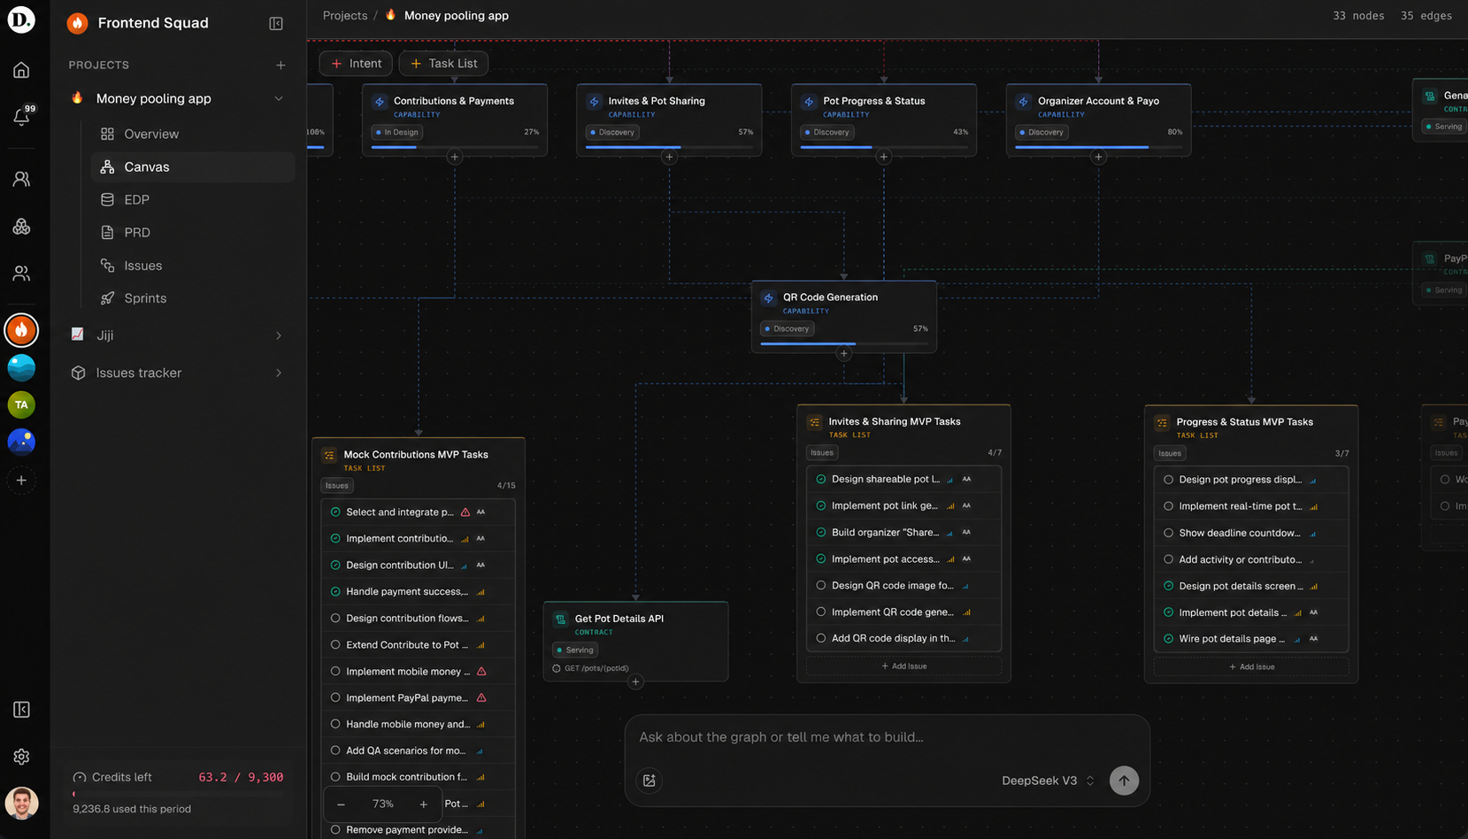Collapse the sidebar panel next to Frontend Squad

point(276,23)
